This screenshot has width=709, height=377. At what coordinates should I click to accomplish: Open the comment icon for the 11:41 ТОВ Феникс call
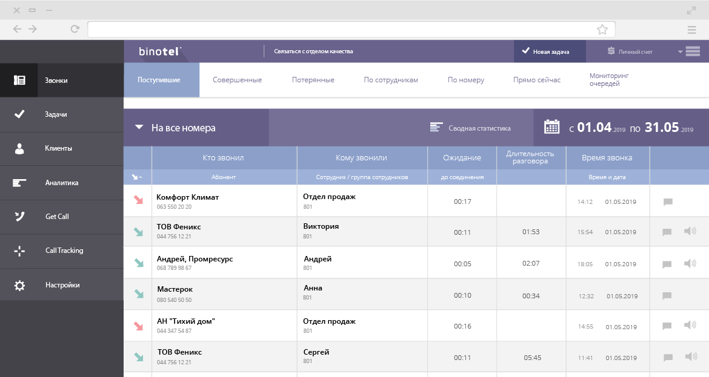(667, 358)
